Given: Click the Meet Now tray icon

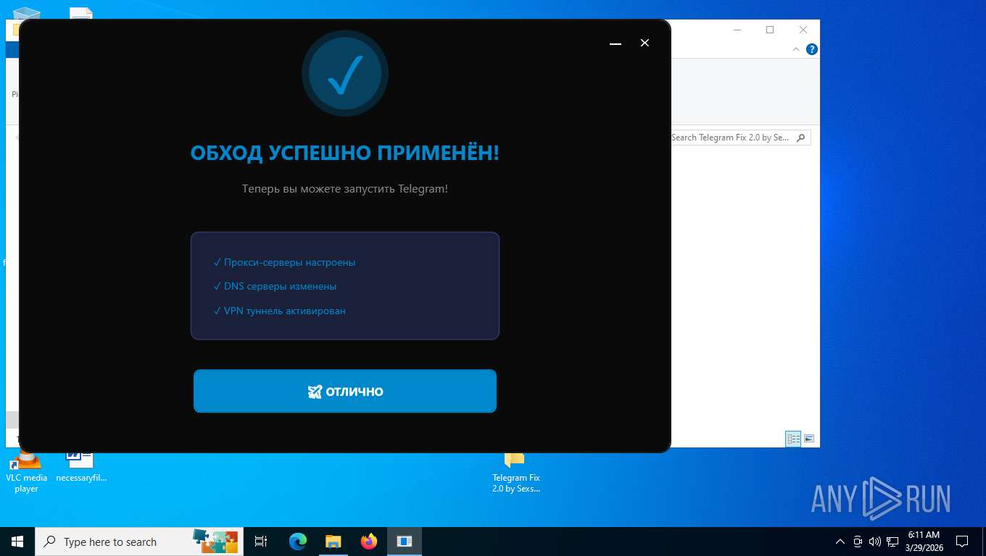Looking at the screenshot, I should coord(858,542).
